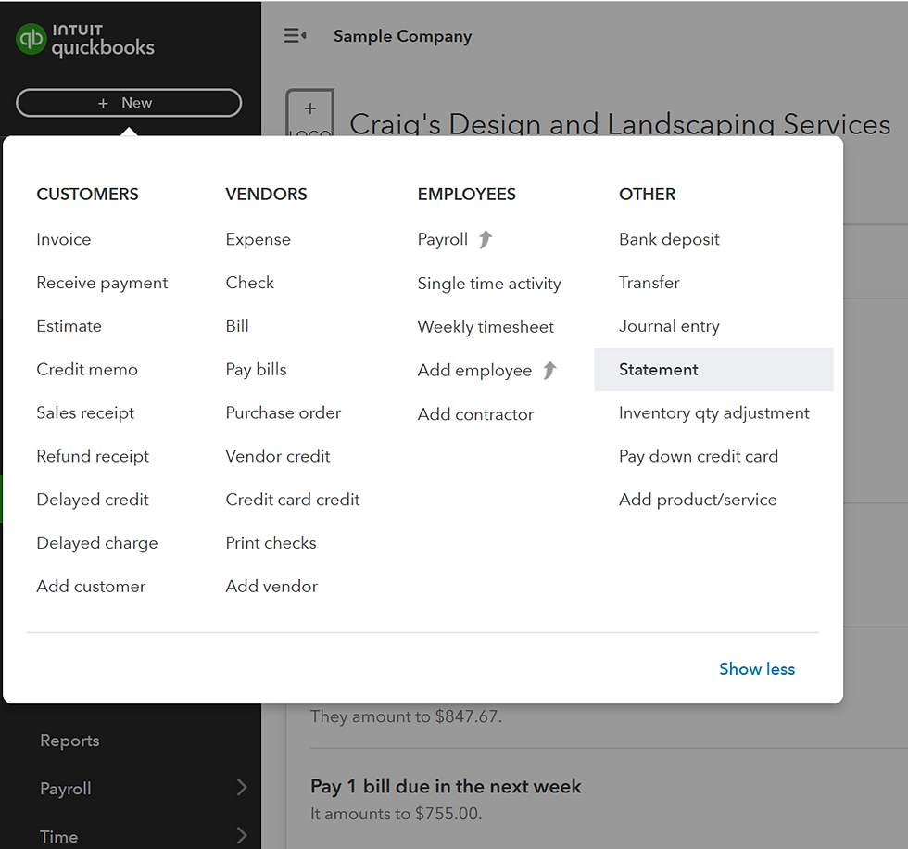Click the QuickBooks logo icon

pyautogui.click(x=32, y=39)
